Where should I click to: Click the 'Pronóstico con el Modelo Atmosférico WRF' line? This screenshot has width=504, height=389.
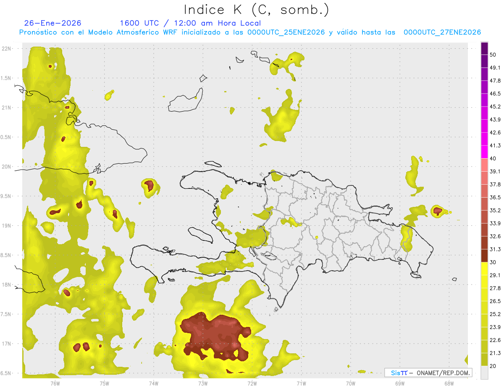click(x=250, y=32)
